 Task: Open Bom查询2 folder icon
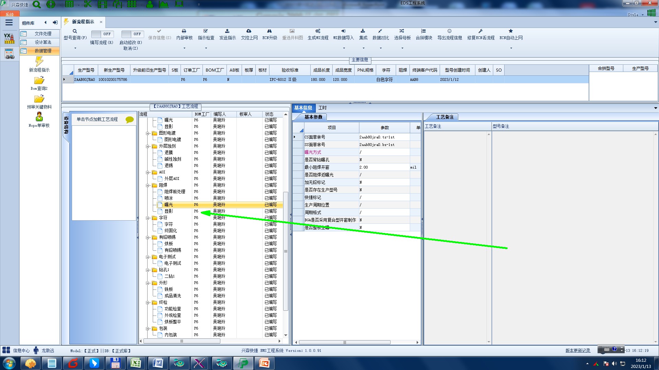(39, 81)
